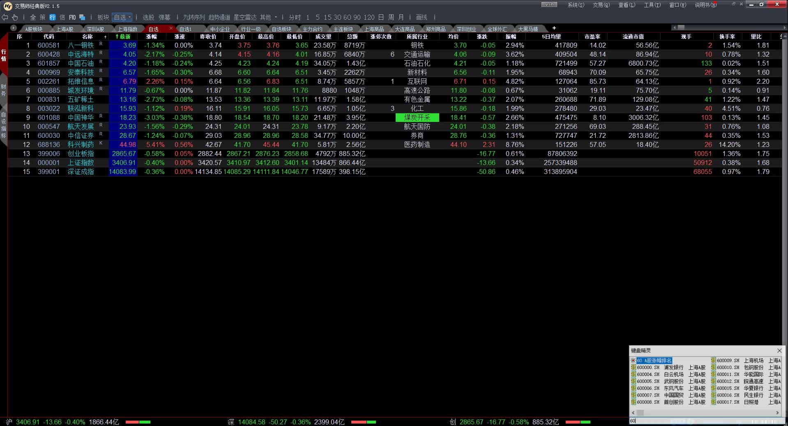Click icon beside 600000.SH 浦发银行
The image size is (788, 426).
633,367
